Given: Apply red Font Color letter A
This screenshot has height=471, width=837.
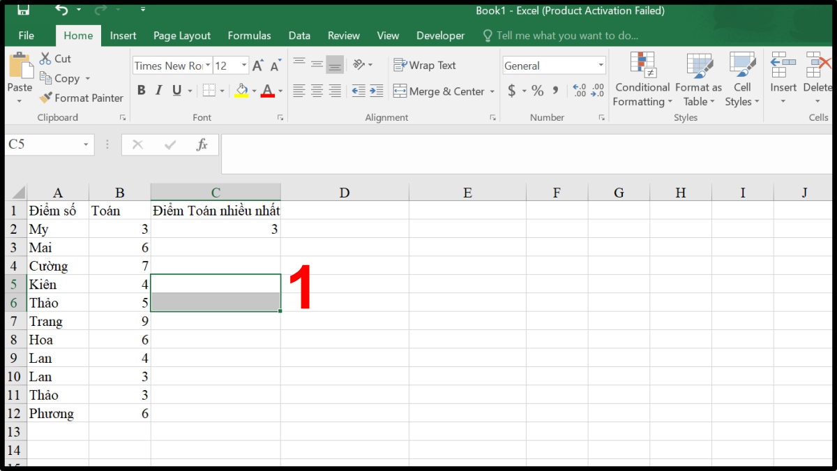Looking at the screenshot, I should click(268, 91).
